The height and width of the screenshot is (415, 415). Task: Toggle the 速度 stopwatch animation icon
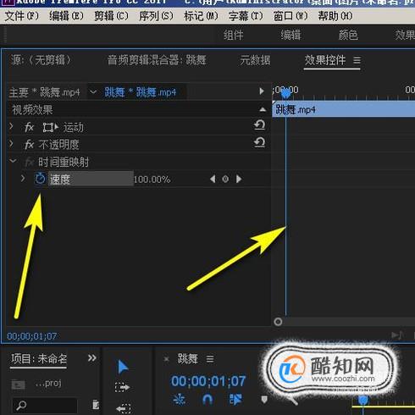[40, 179]
